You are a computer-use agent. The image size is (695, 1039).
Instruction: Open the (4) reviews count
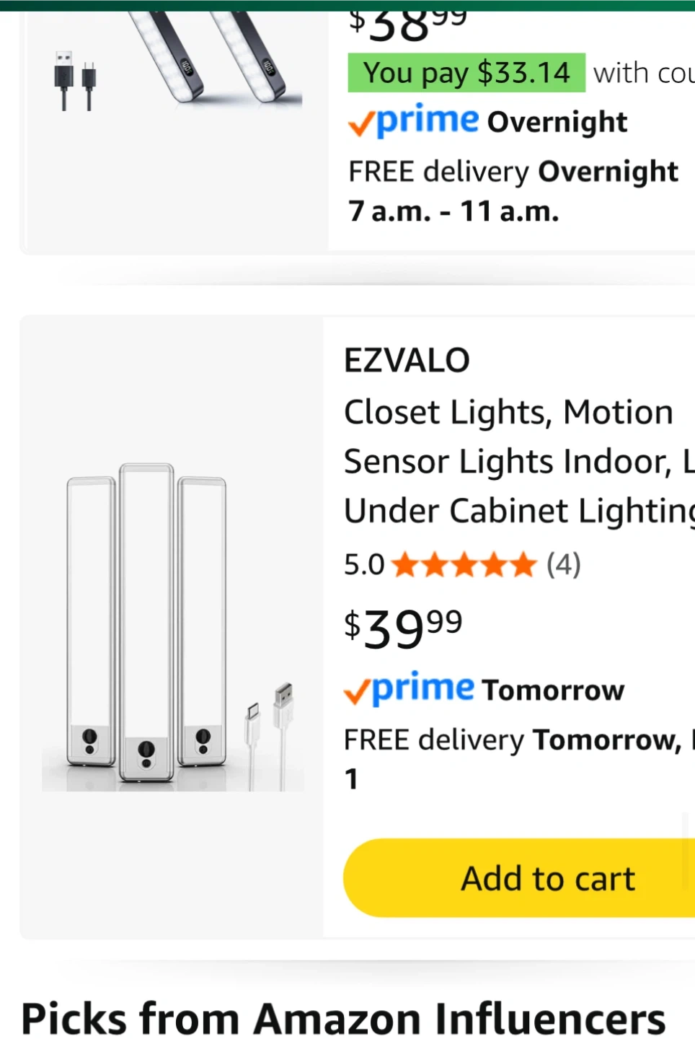[x=564, y=565]
